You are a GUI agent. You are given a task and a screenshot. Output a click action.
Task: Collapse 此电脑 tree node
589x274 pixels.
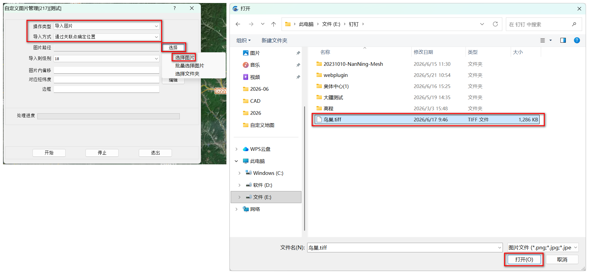236,161
